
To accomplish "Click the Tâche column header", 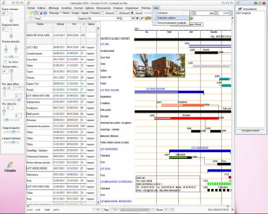I will point(40,24).
